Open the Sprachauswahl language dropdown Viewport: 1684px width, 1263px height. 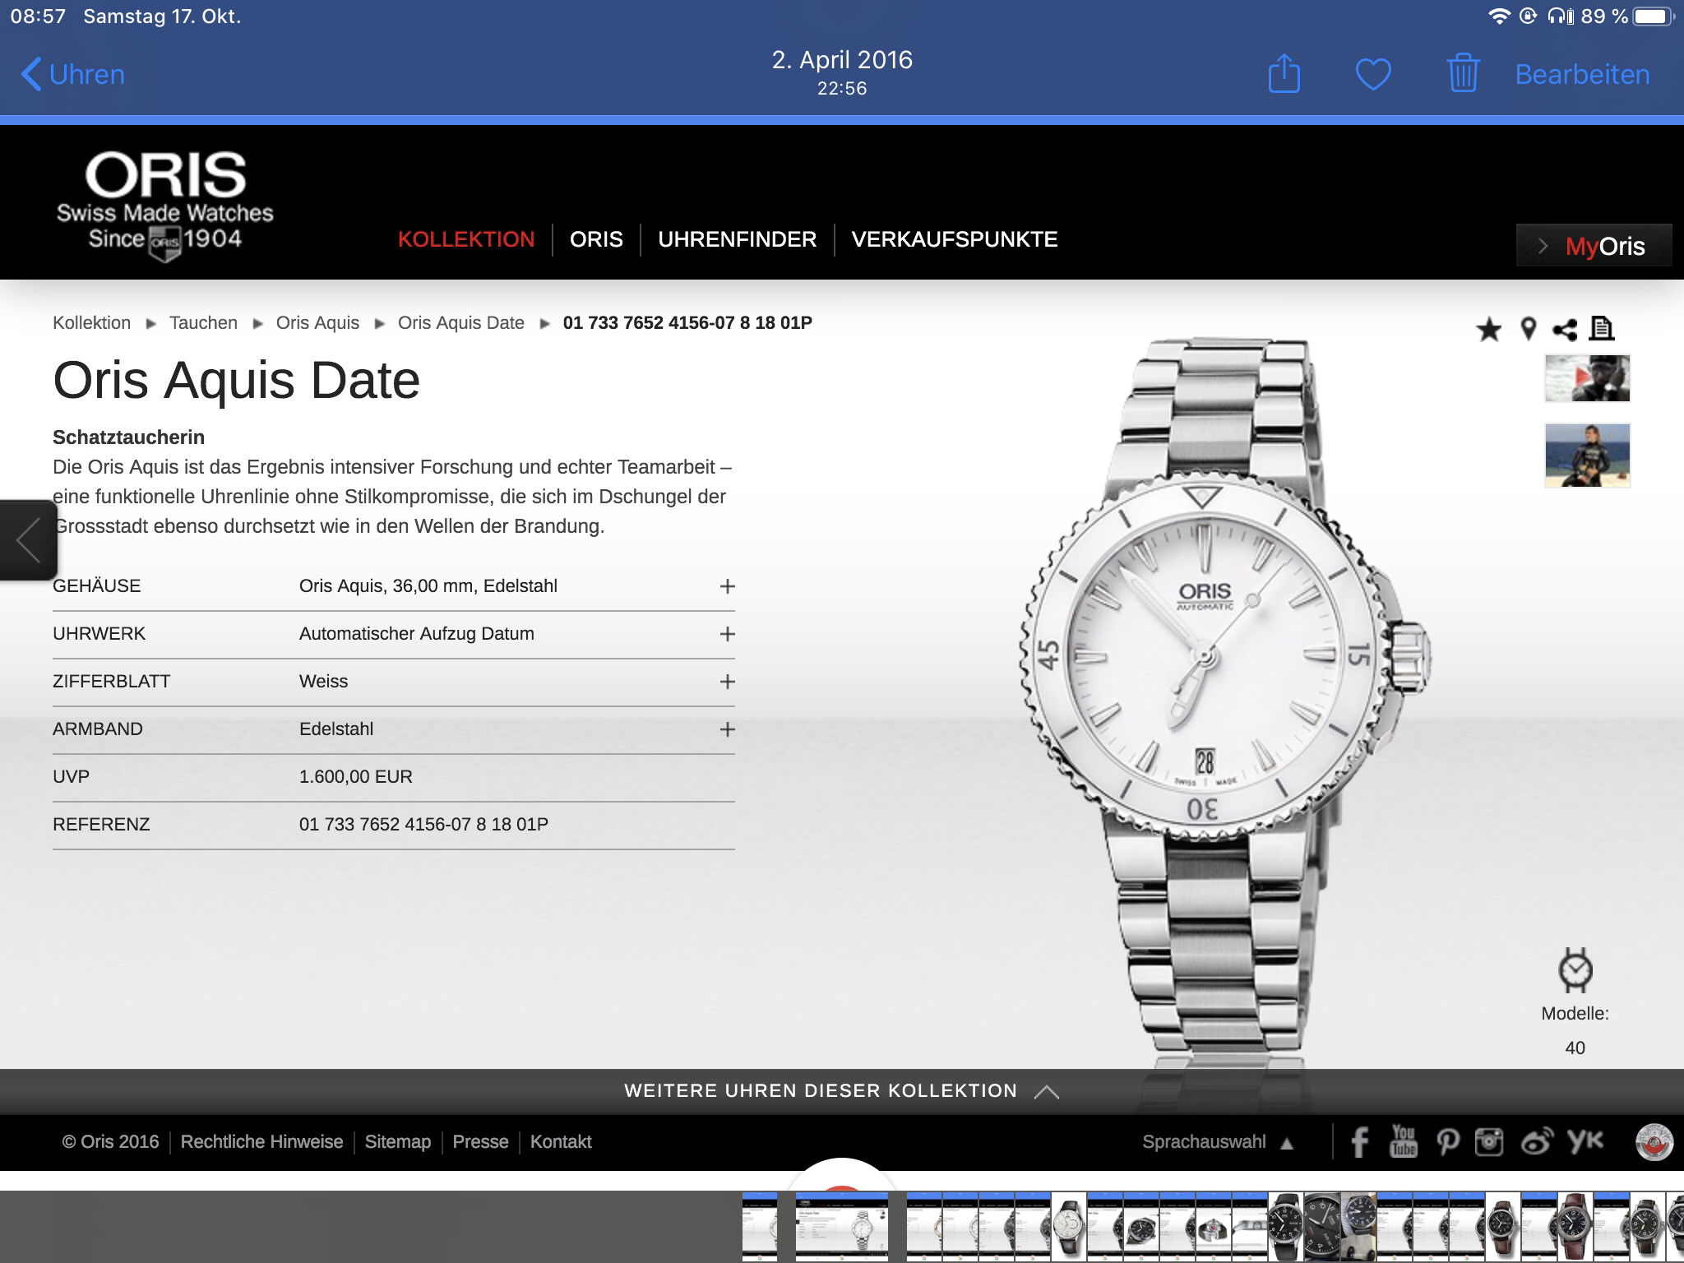pos(1217,1142)
